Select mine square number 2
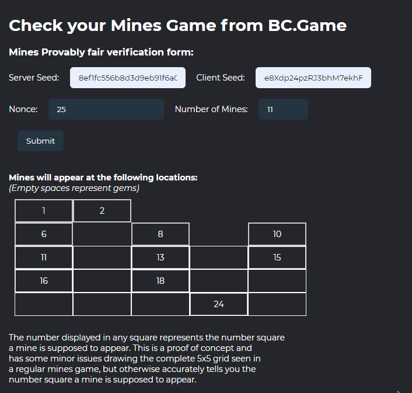412x393 pixels. [102, 211]
